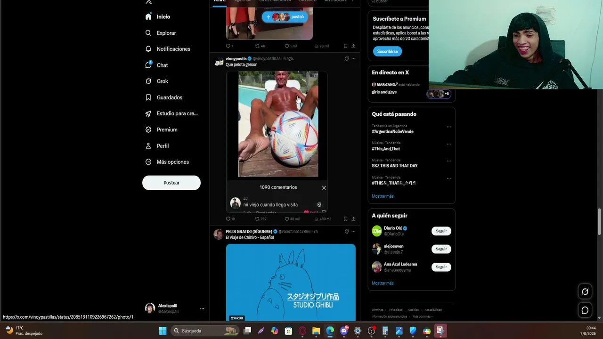Screen dimensions: 603x339
Task: Open options for #ArgentinaNoSeVende trend
Action: [449, 127]
